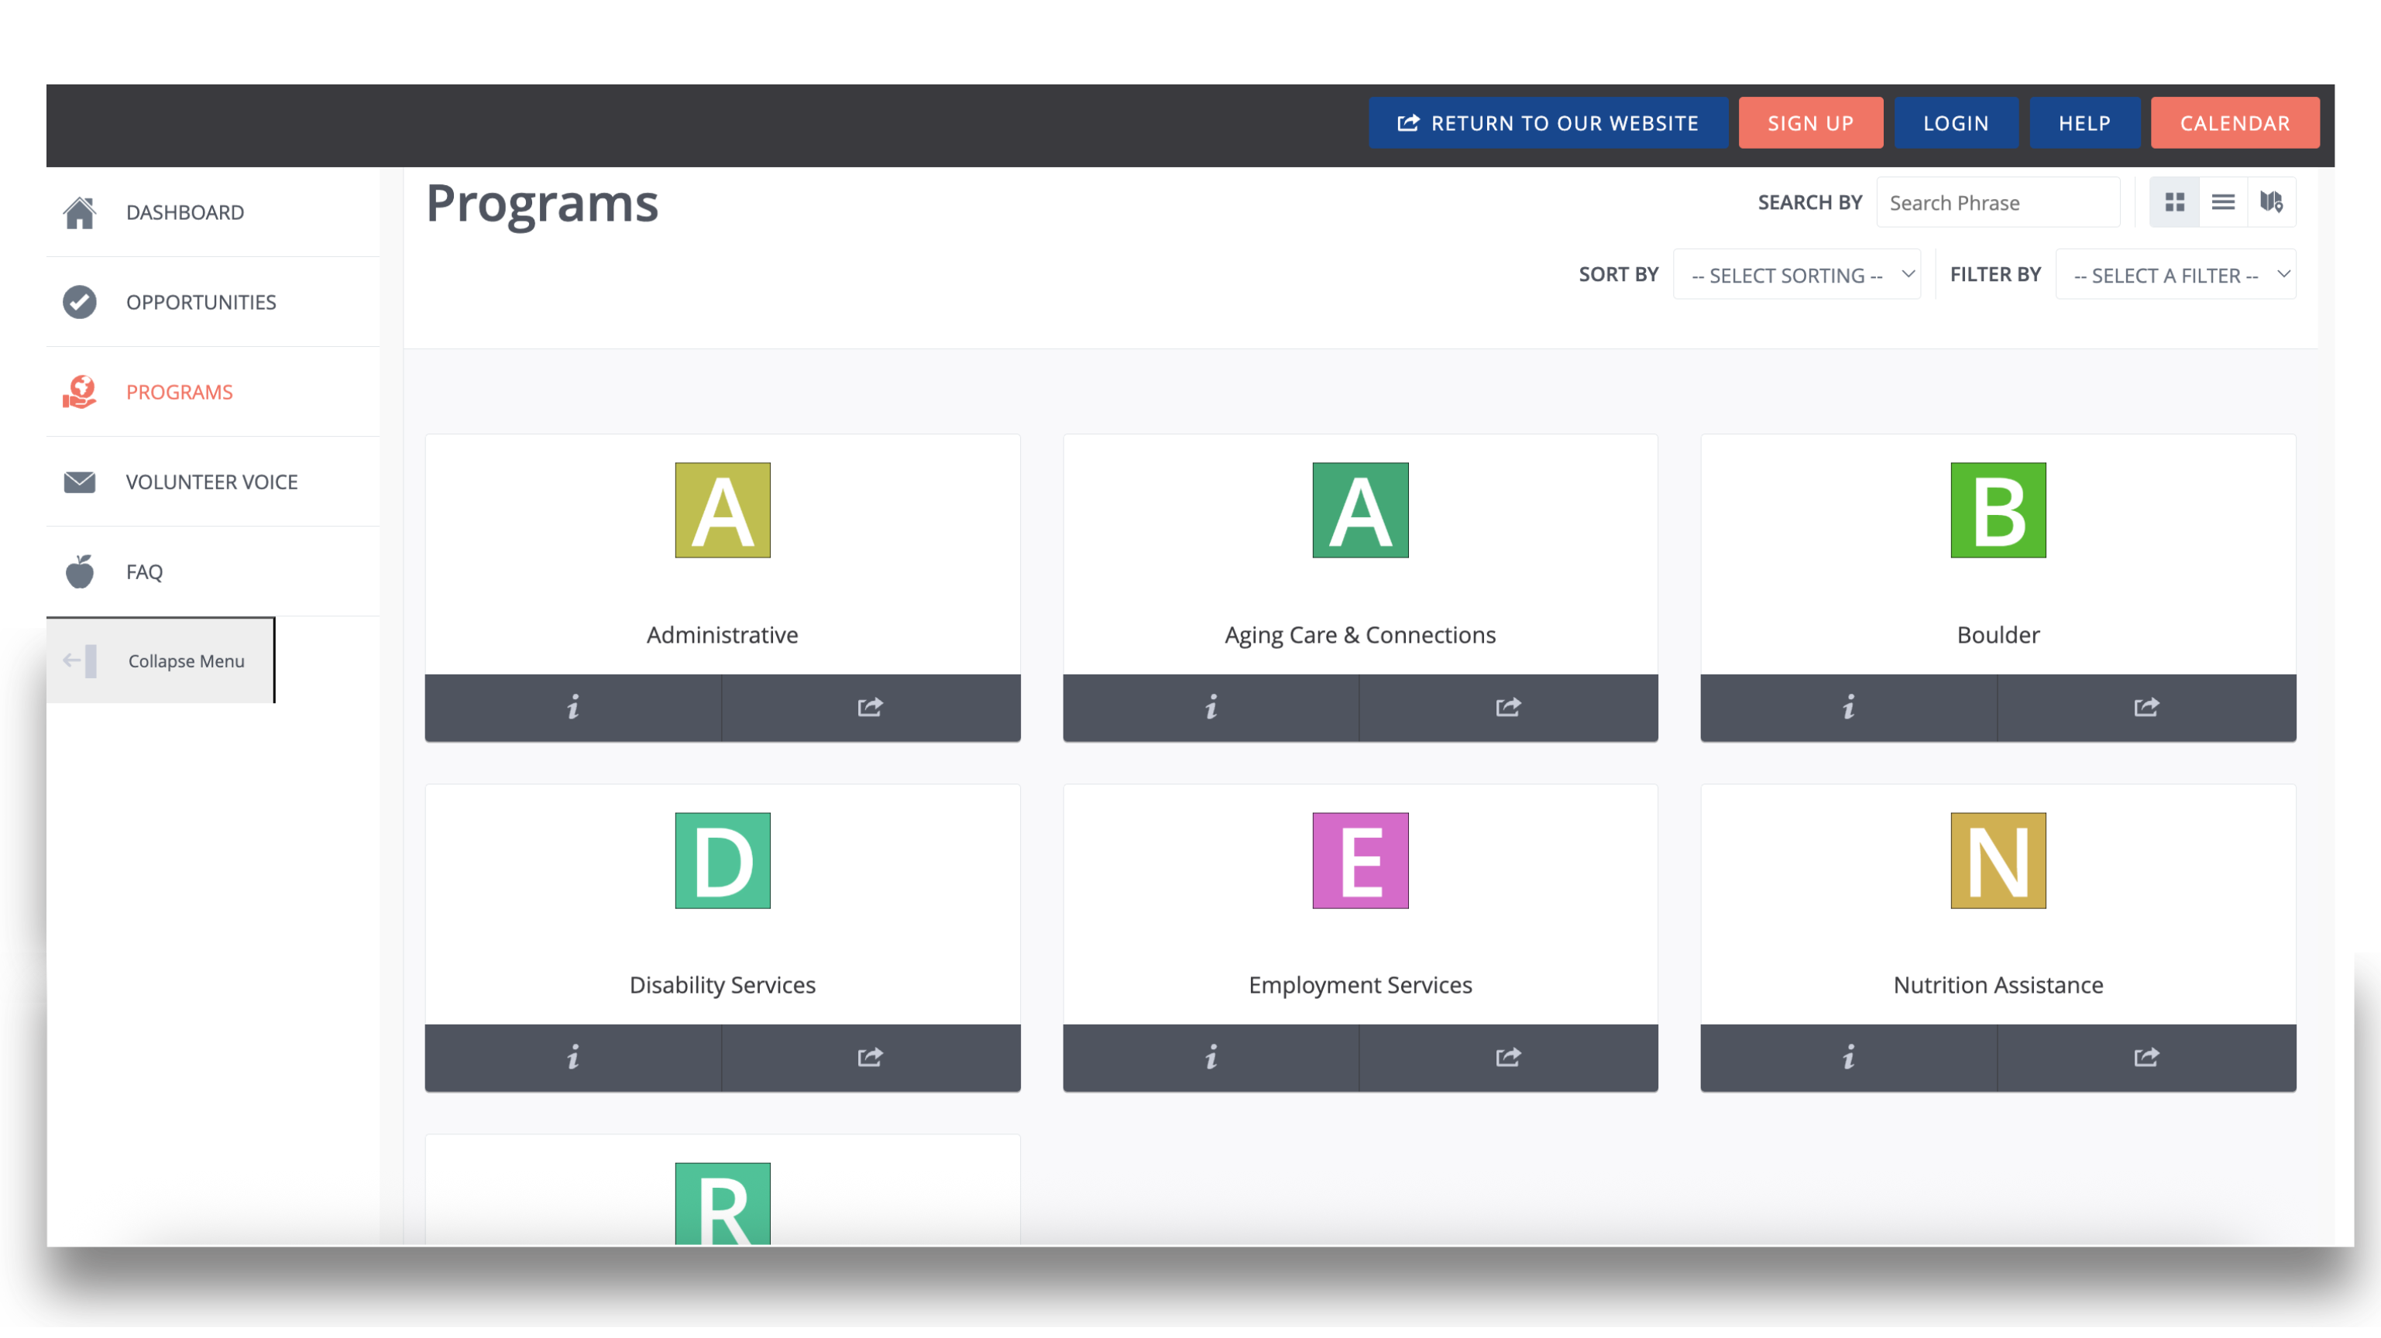Click the green Boulder B tile
The image size is (2381, 1338).
[1998, 510]
